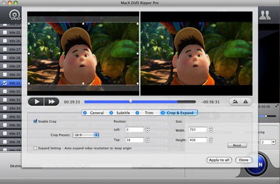The width and height of the screenshot is (280, 184).
Task: Click the Done button
Action: pyautogui.click(x=244, y=160)
